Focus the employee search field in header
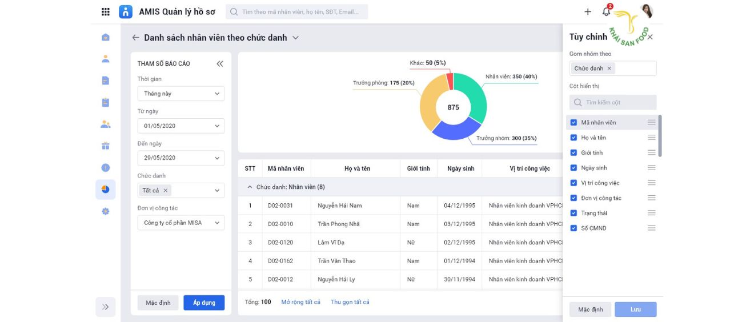 (x=297, y=11)
